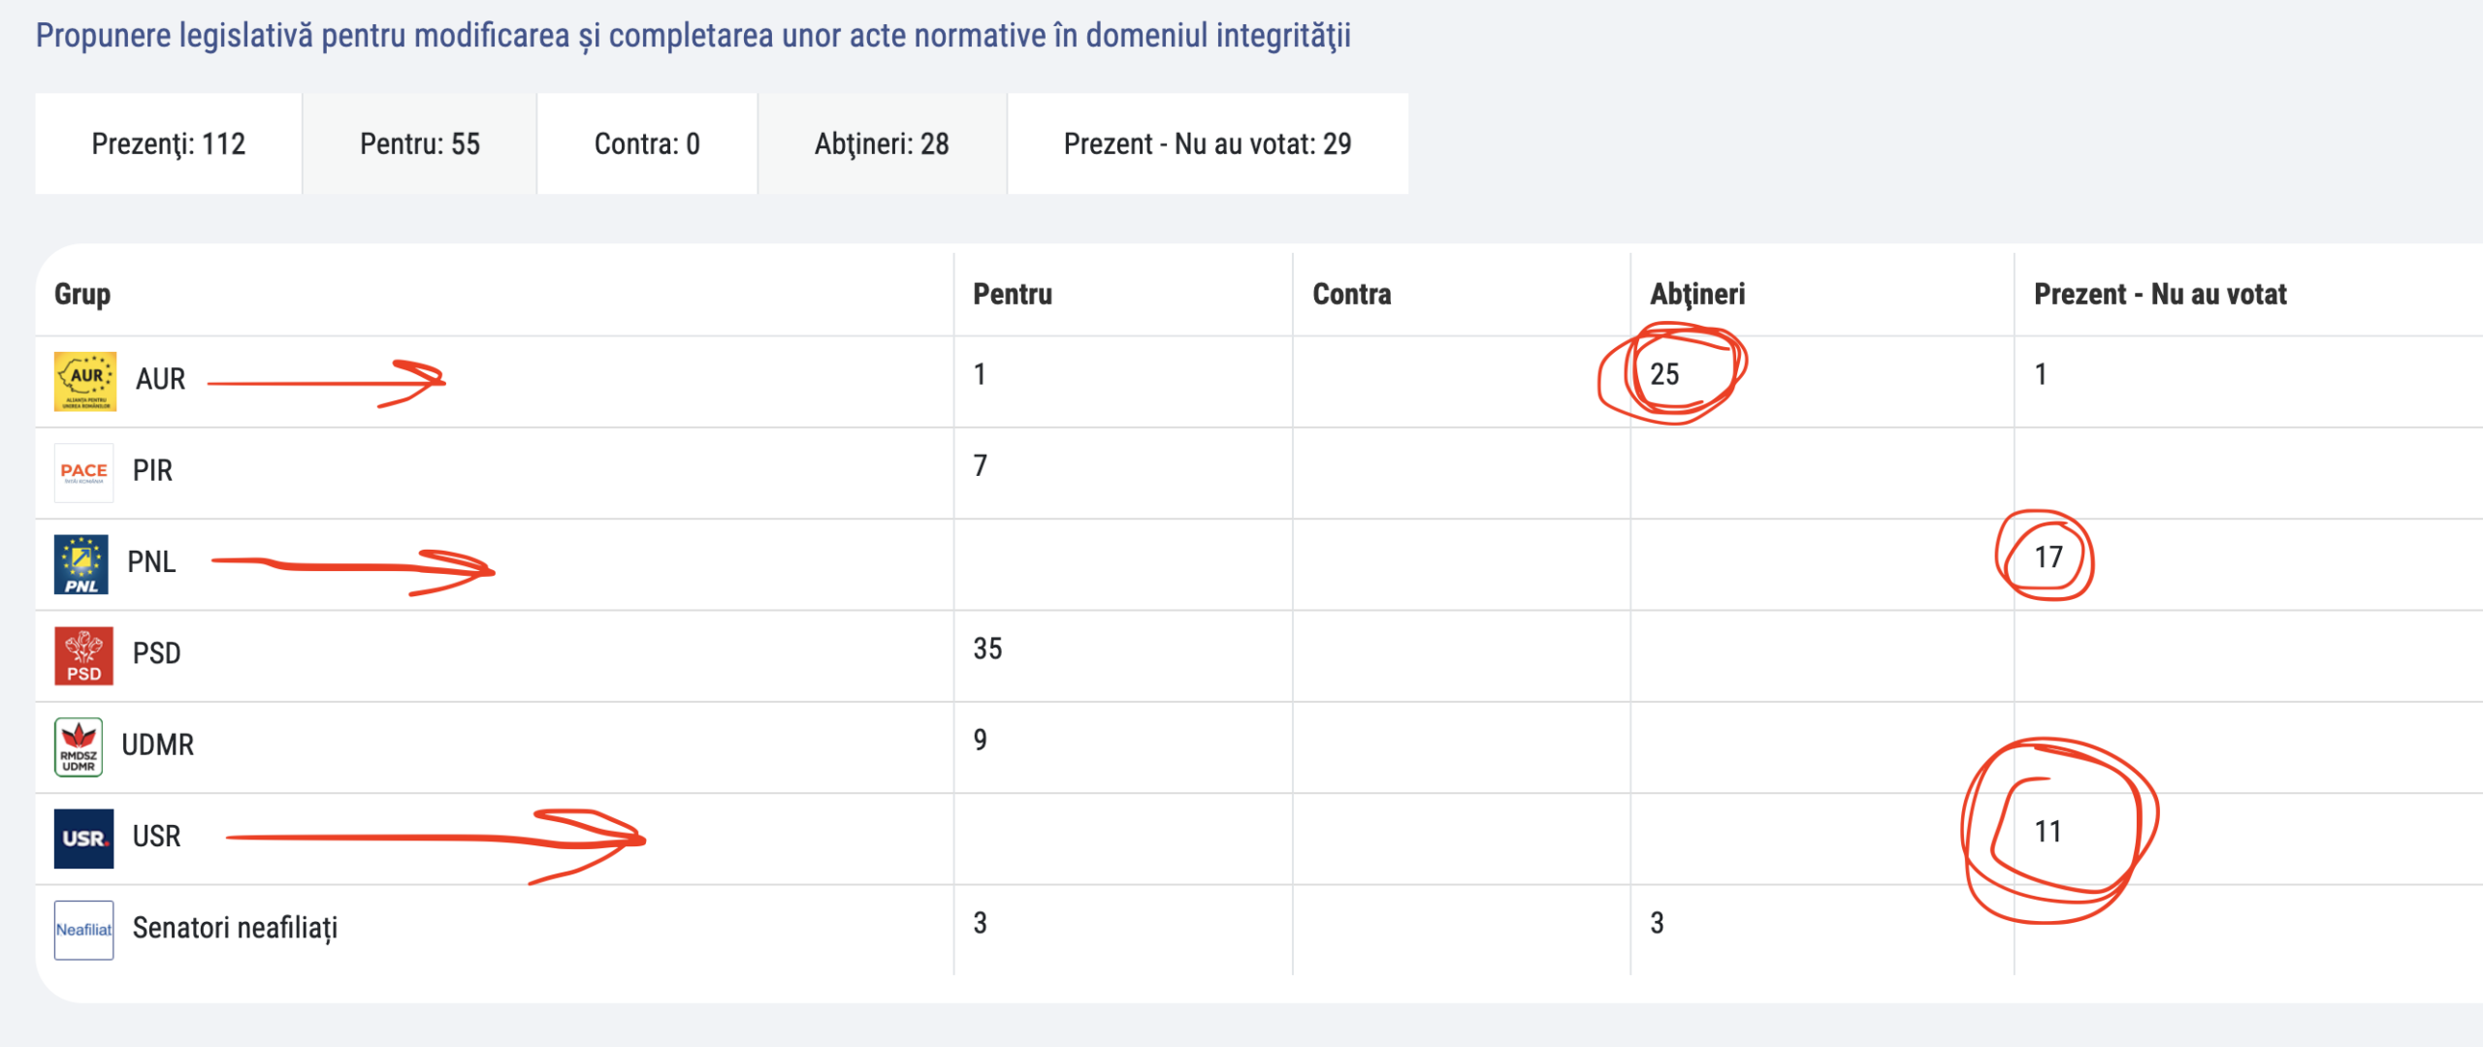Select the Abțineri: 28 summary box

[882, 143]
